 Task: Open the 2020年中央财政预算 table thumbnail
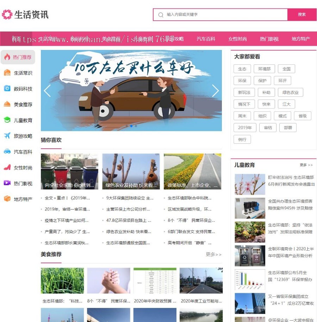coord(155,281)
